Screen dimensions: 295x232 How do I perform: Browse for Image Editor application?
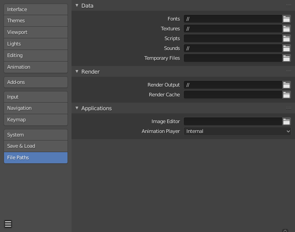287,121
